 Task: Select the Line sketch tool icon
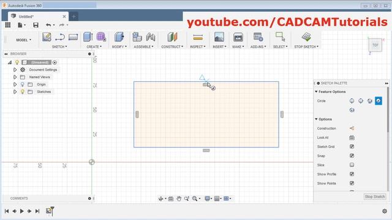click(60, 37)
